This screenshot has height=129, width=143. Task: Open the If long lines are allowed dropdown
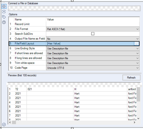click(x=93, y=58)
